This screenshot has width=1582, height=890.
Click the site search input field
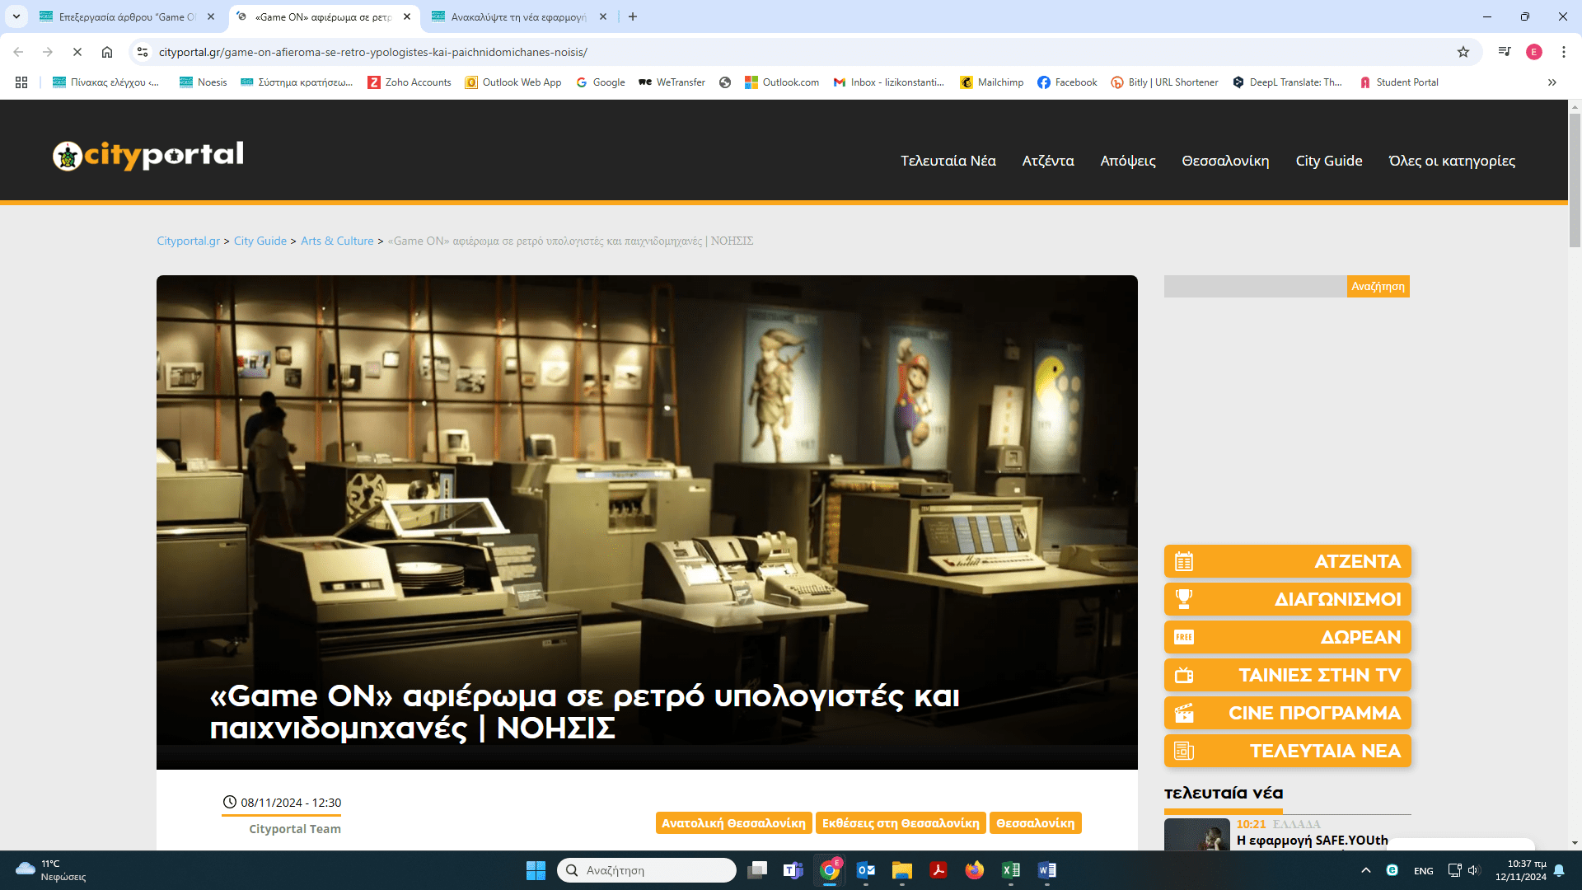tap(1254, 286)
